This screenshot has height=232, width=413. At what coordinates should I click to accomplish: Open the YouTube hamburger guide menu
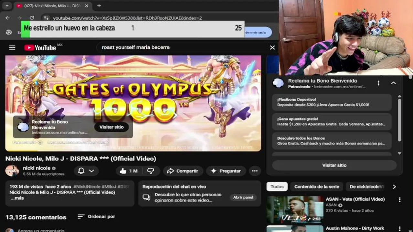(12, 48)
